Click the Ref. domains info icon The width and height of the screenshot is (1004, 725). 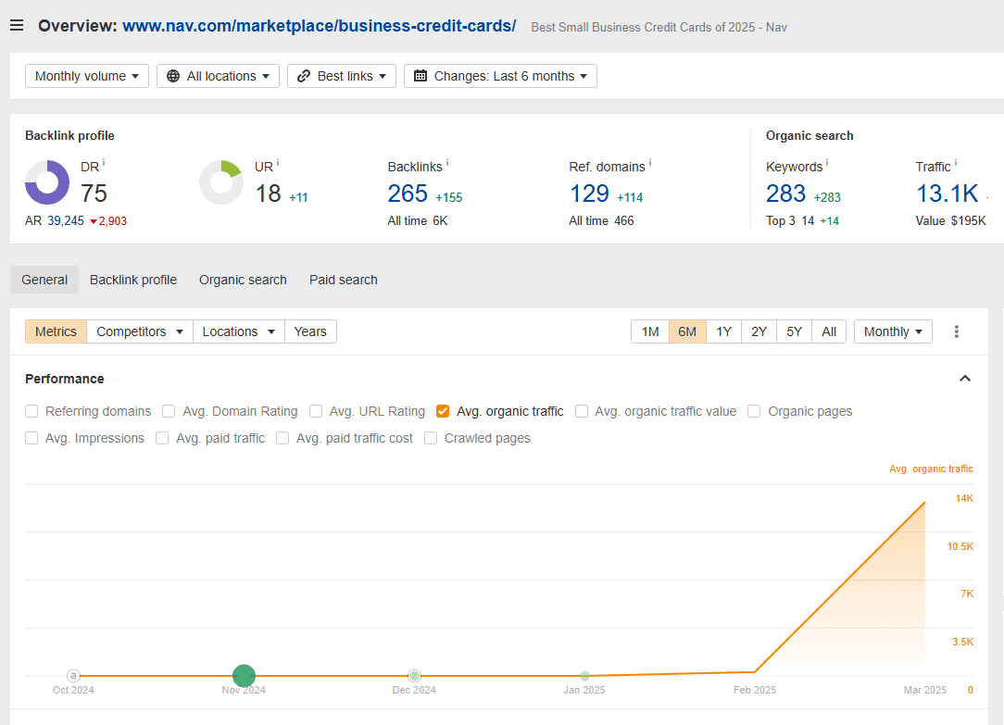pyautogui.click(x=650, y=163)
